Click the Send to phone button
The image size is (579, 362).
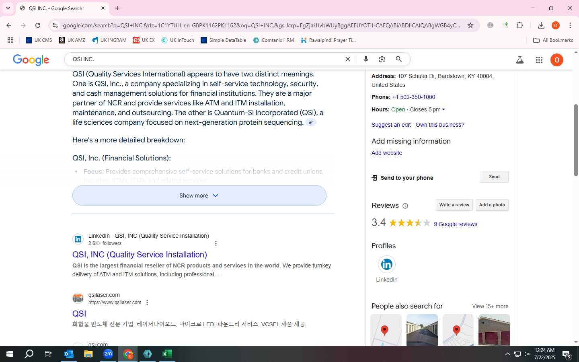494,177
